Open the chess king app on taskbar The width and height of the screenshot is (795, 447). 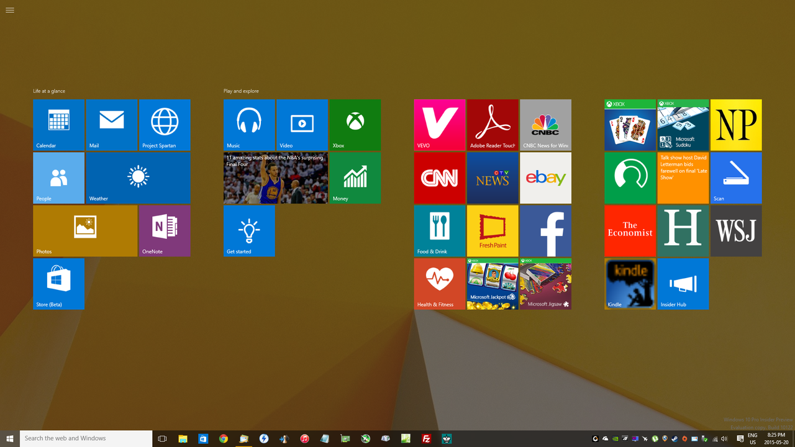coord(447,438)
